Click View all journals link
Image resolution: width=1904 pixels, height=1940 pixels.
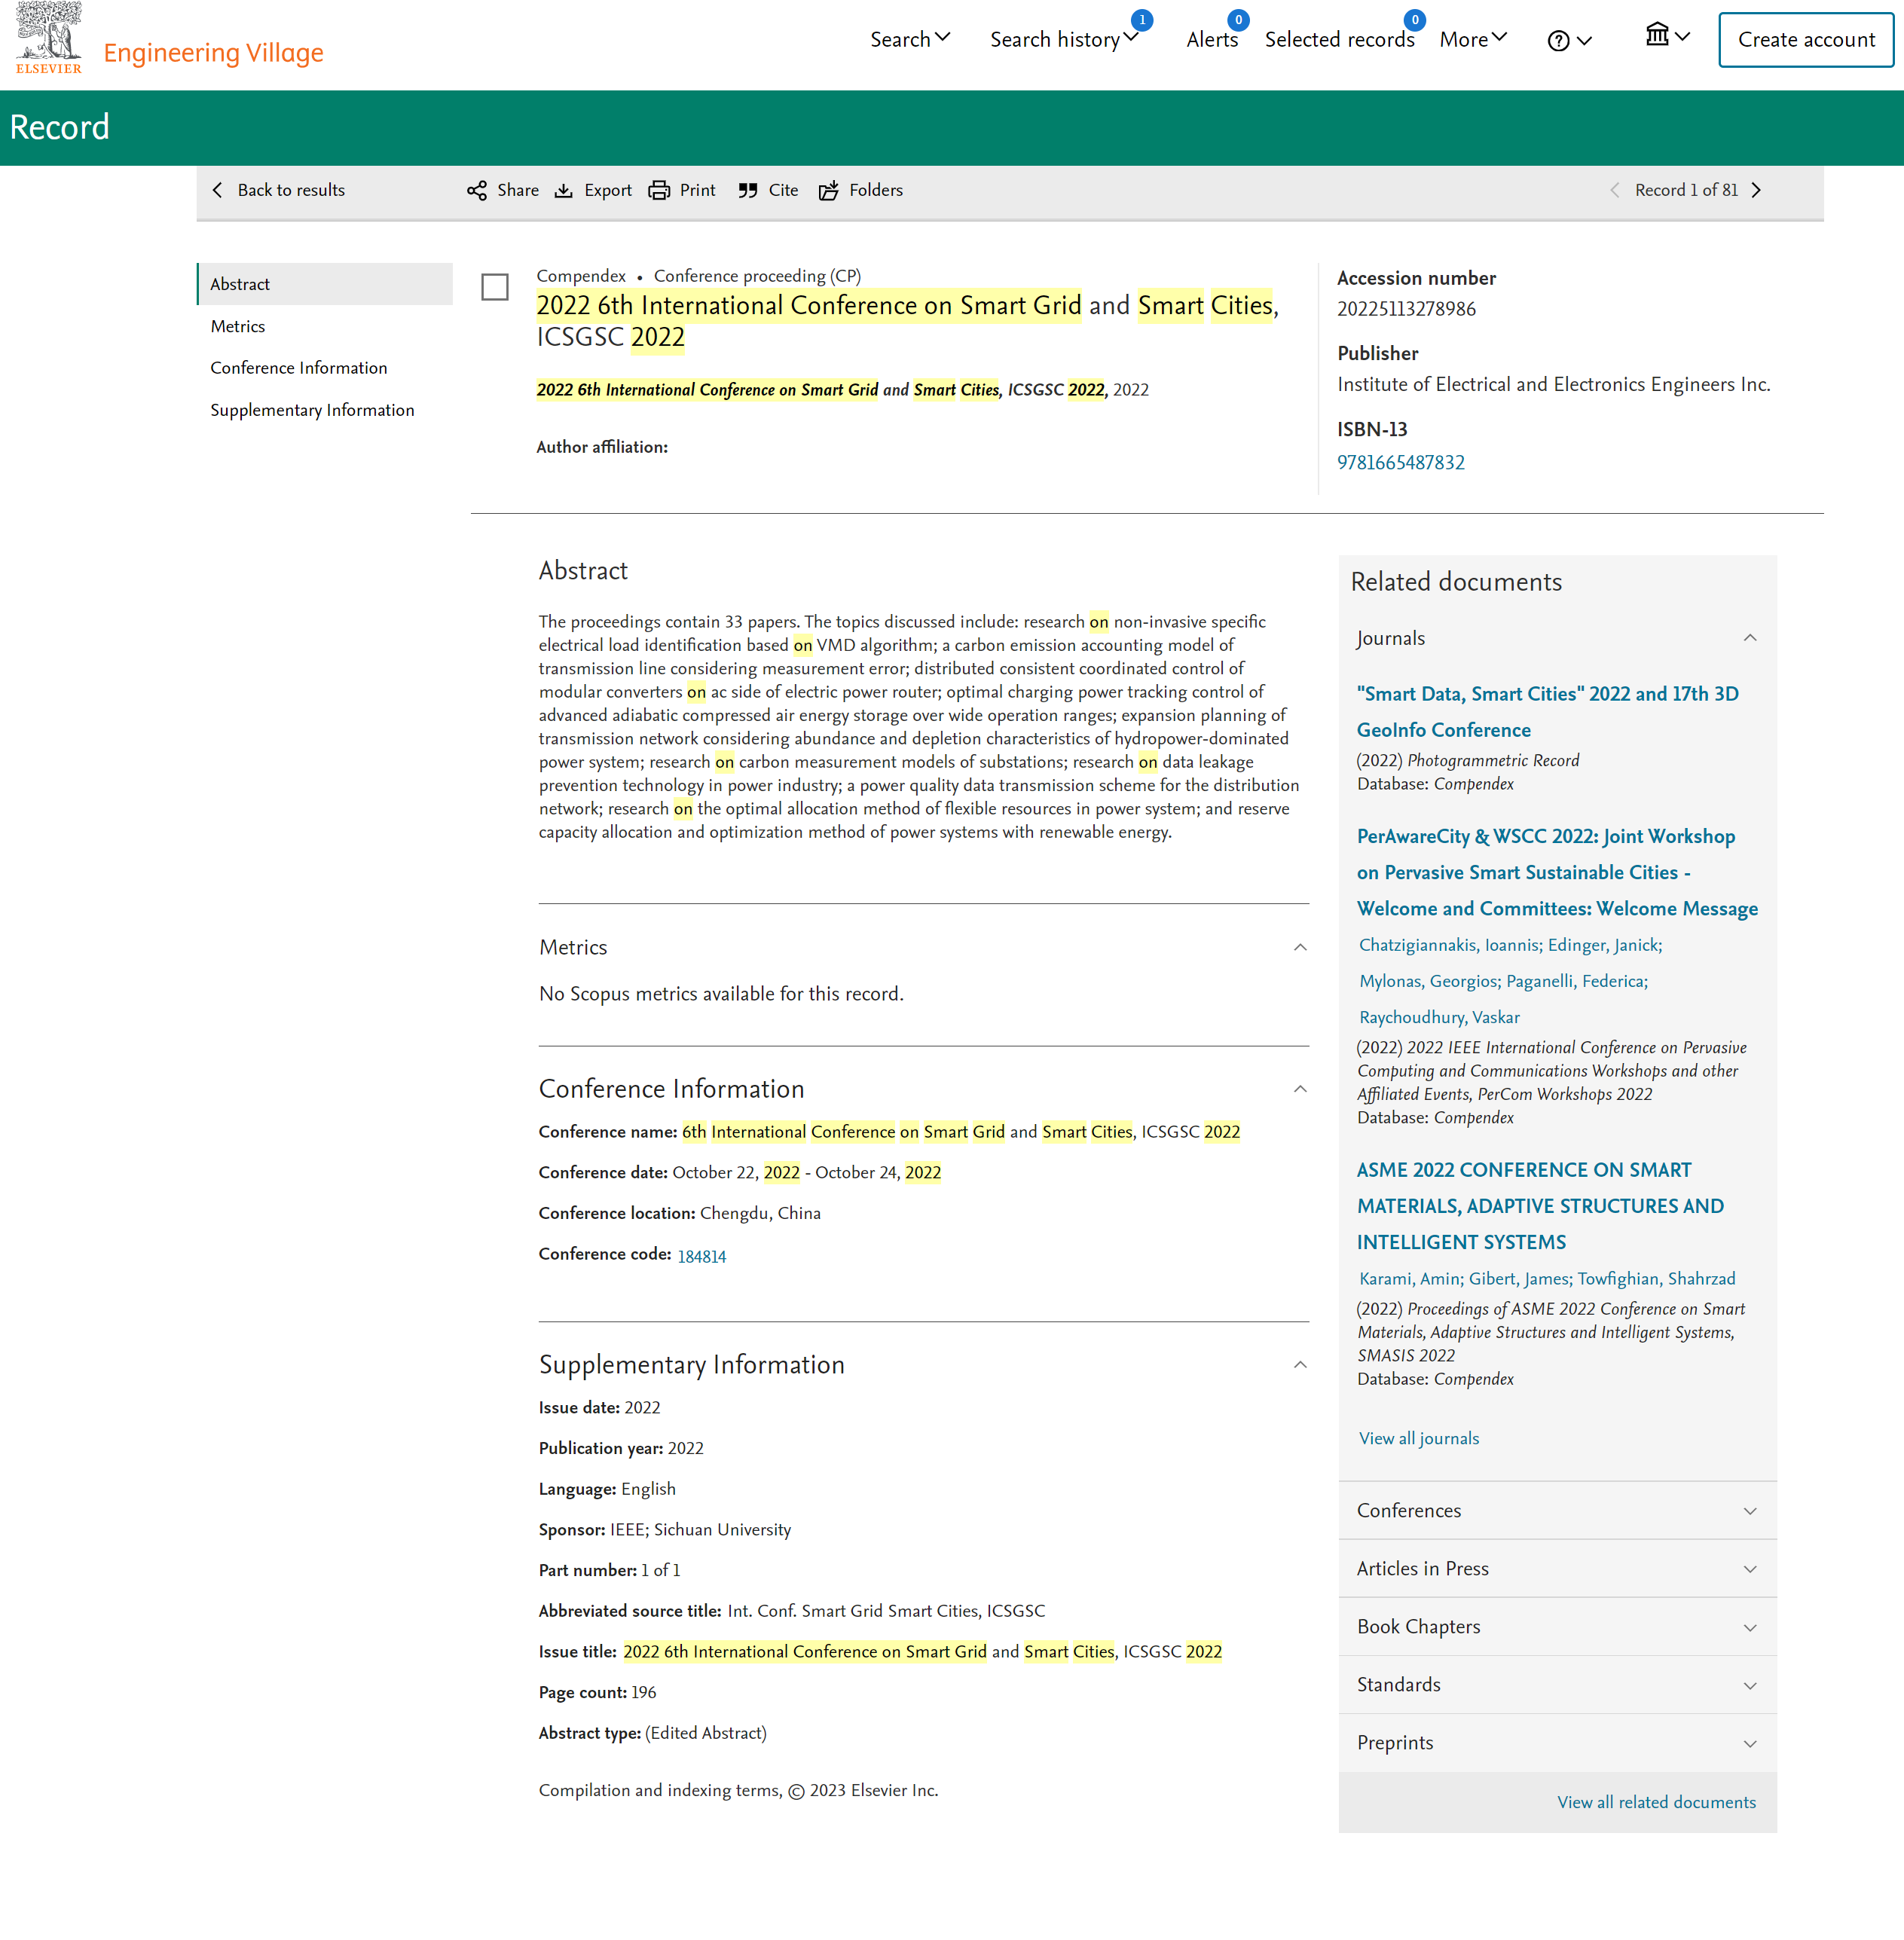1419,1438
